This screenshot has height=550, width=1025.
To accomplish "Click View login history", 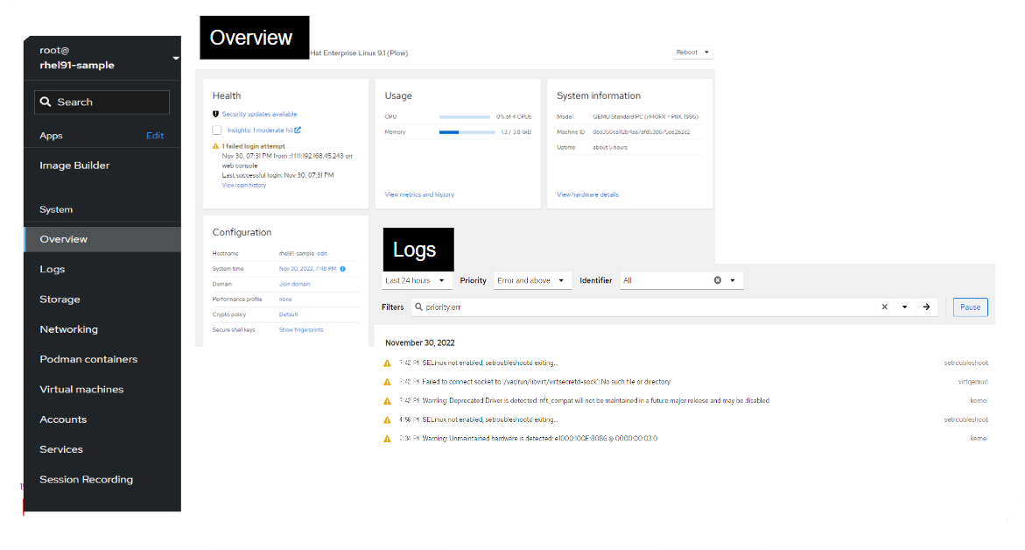I will pyautogui.click(x=244, y=186).
